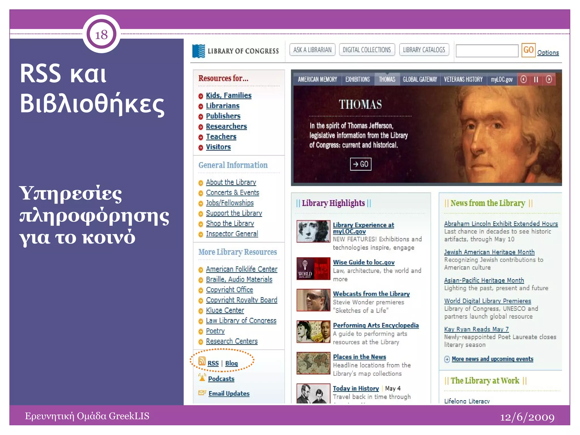Open Research Centers link
Viewport: 580px width, 435px height.
tap(232, 341)
